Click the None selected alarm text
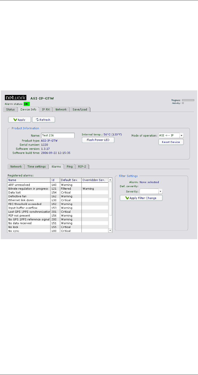This screenshot has height=375, width=198. coord(149,182)
